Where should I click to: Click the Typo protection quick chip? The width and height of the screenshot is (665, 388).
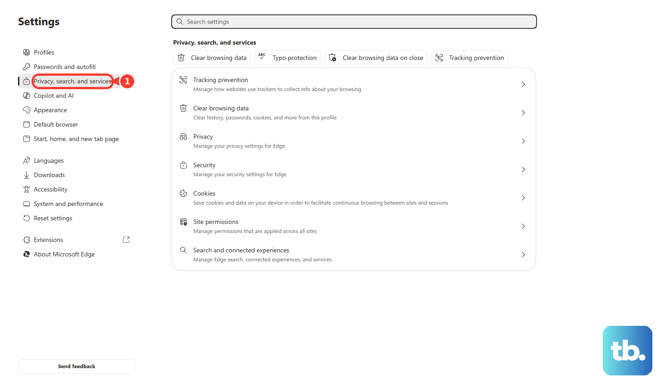(288, 58)
